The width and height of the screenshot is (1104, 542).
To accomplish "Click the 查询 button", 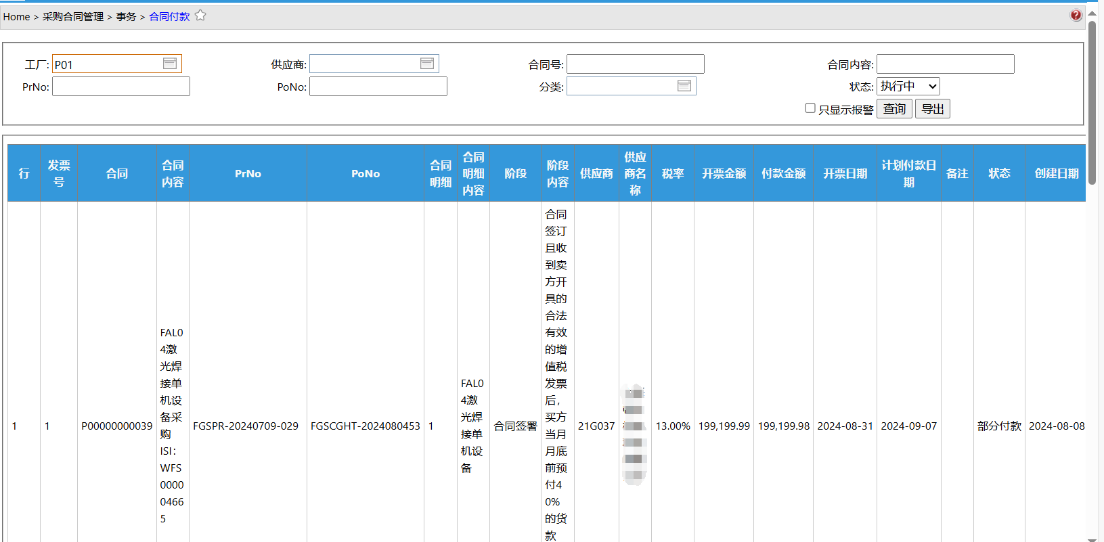I will (894, 109).
